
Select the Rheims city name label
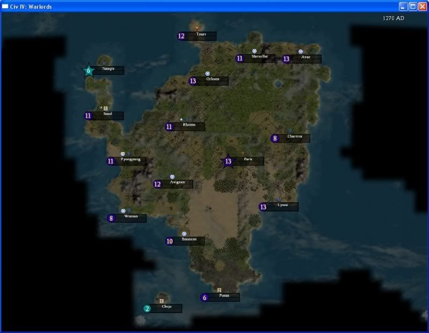(189, 125)
